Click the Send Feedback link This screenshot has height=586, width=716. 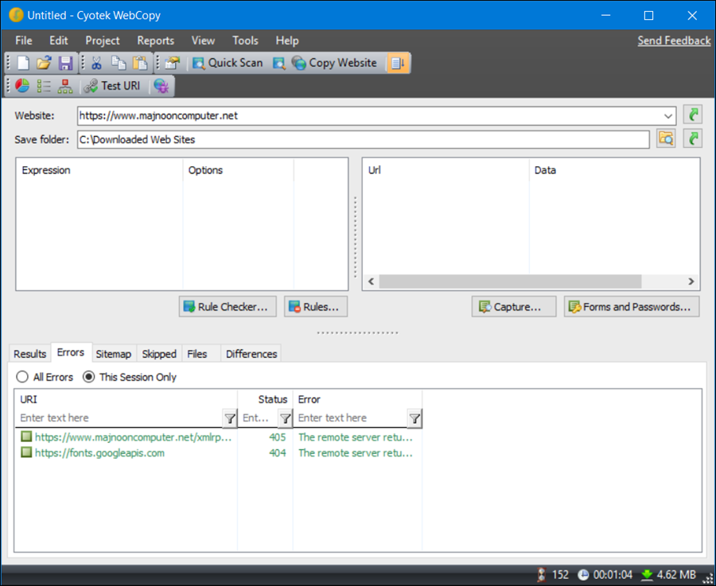click(x=673, y=40)
